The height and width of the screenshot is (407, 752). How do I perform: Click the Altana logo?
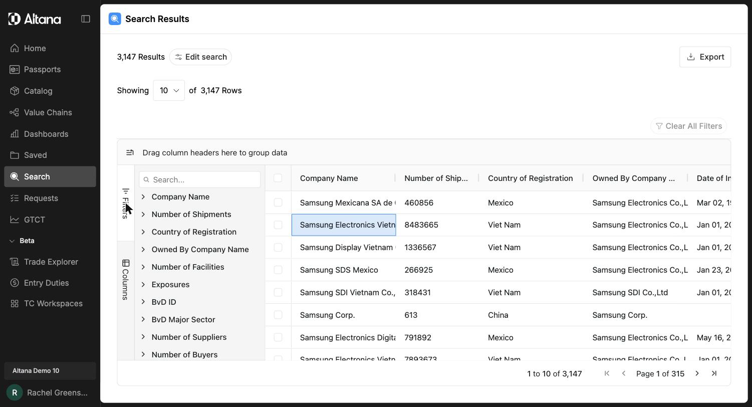click(x=35, y=19)
